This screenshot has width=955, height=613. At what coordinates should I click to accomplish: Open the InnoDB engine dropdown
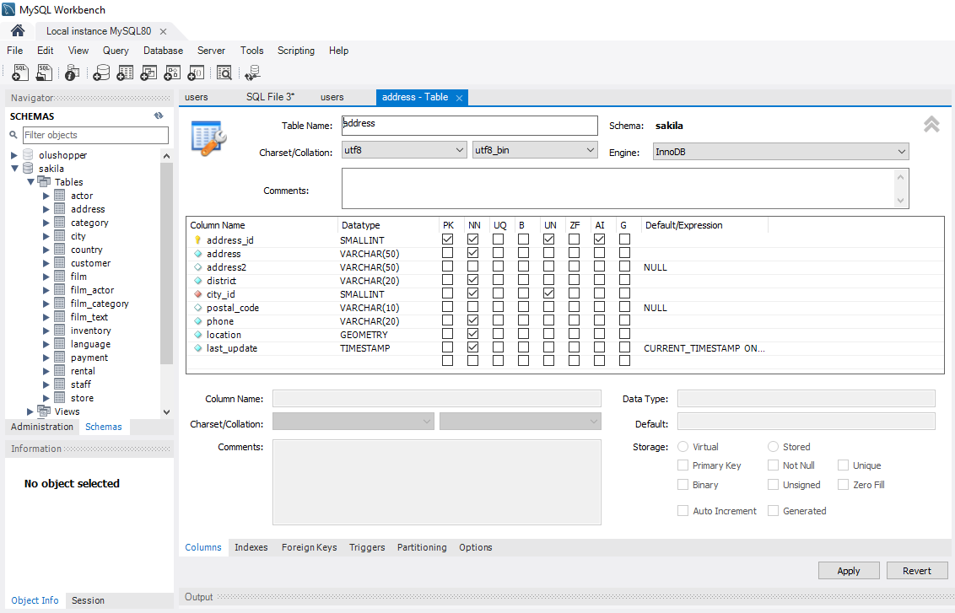[x=781, y=152]
